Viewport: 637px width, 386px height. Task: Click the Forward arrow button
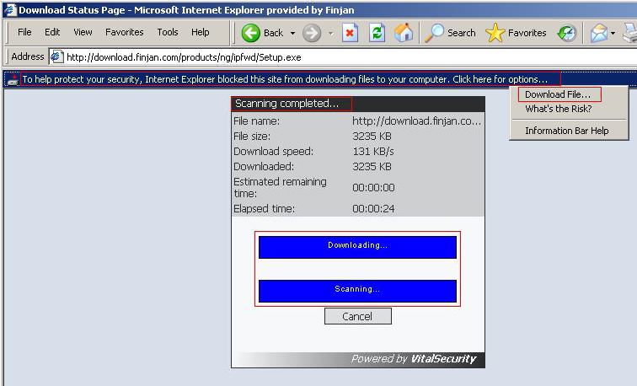(312, 33)
